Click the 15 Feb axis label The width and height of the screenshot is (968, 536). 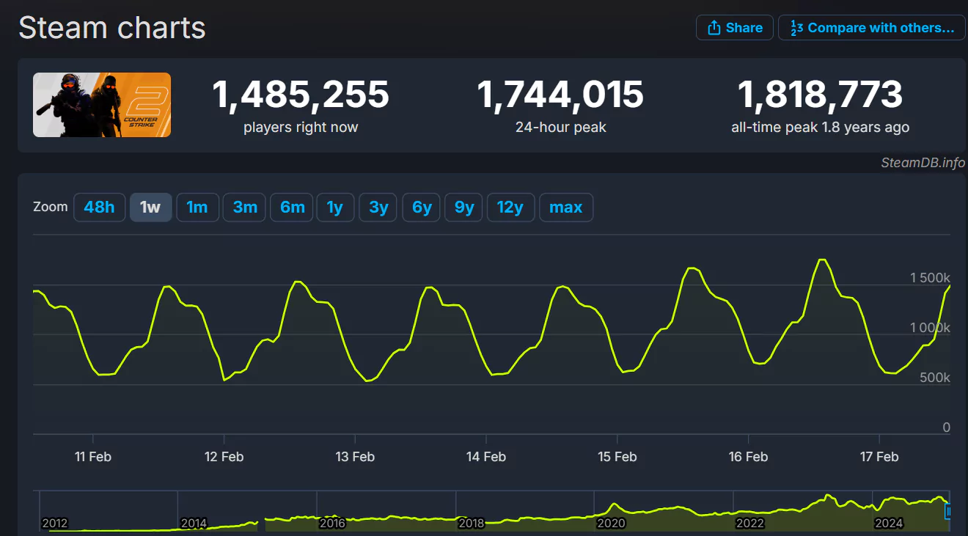[x=617, y=457]
